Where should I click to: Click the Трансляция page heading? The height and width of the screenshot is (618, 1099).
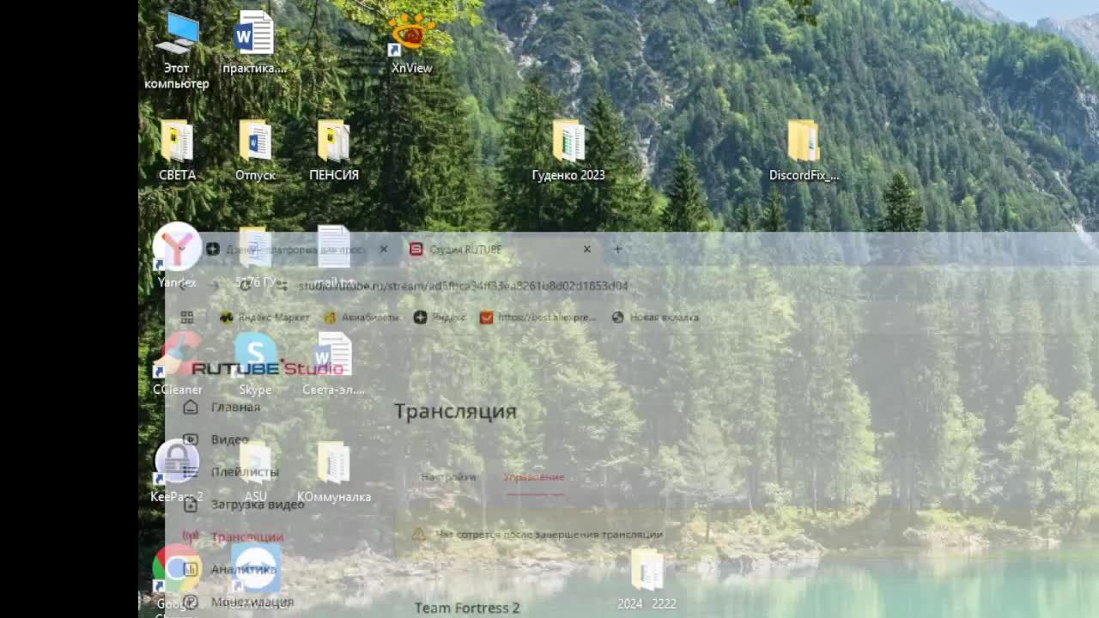pos(455,411)
